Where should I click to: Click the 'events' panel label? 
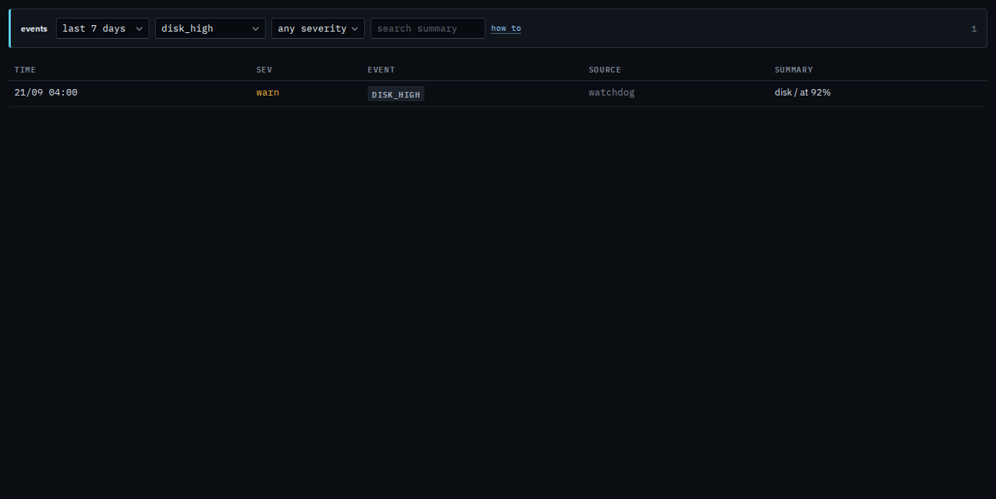[x=34, y=29]
